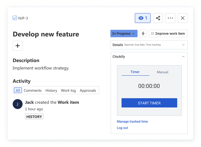The image size is (201, 147).
Task: Show History in the Activity section
Action: (51, 90)
